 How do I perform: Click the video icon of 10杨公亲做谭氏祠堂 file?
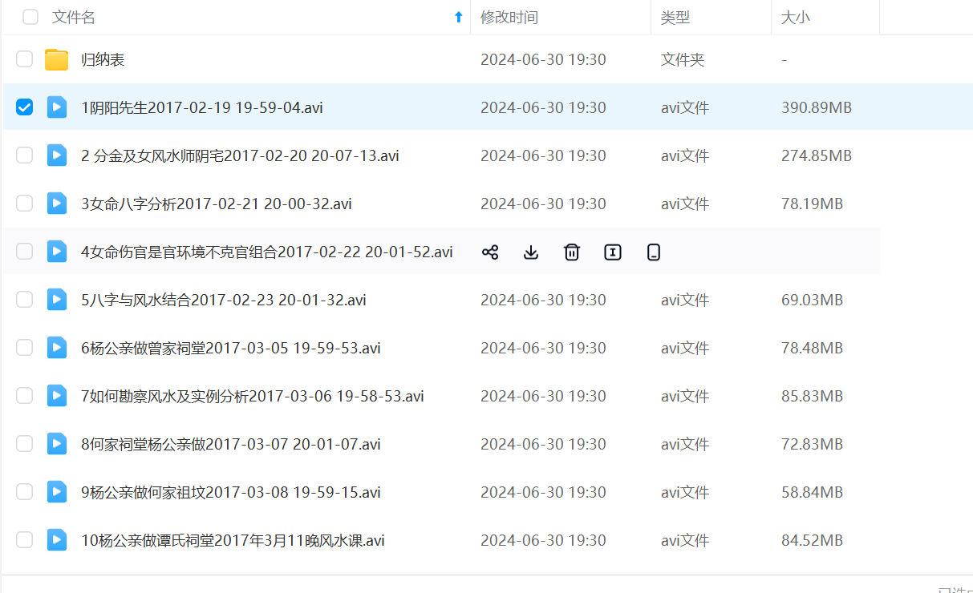(56, 540)
